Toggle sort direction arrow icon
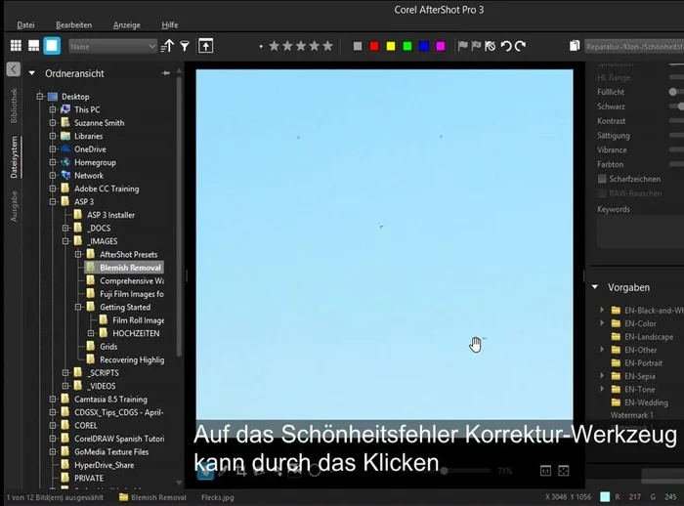684x506 pixels. pyautogui.click(x=167, y=46)
